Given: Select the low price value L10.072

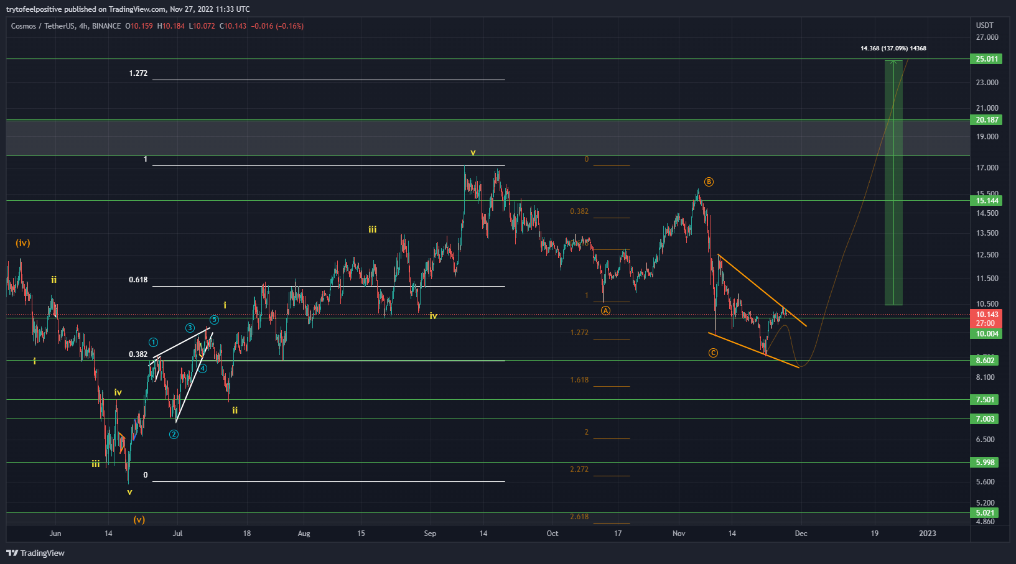Looking at the screenshot, I should click(203, 26).
